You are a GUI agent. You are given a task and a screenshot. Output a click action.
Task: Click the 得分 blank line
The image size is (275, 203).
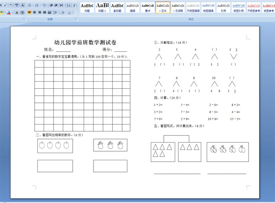pos(121,50)
